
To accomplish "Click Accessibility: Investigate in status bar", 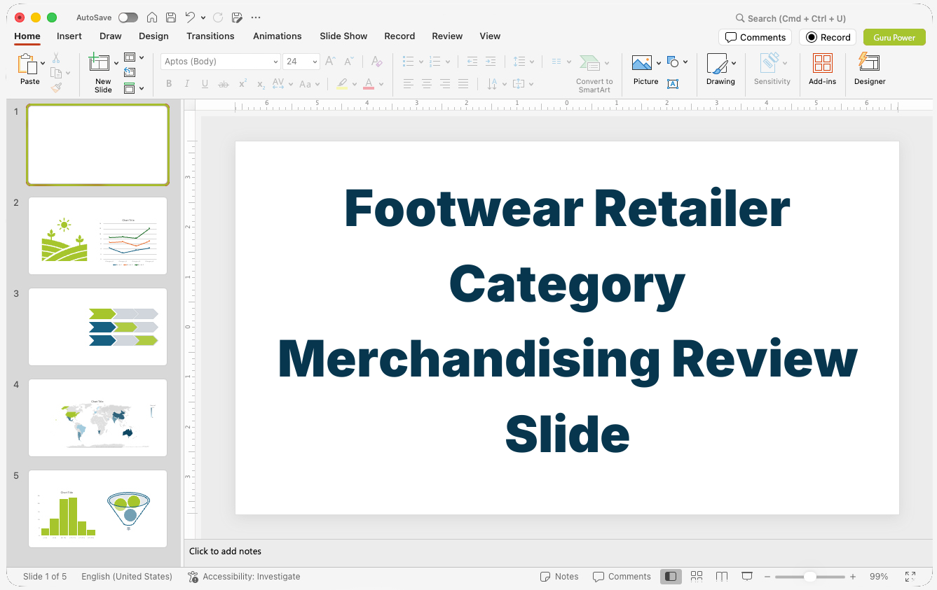I will [x=244, y=577].
